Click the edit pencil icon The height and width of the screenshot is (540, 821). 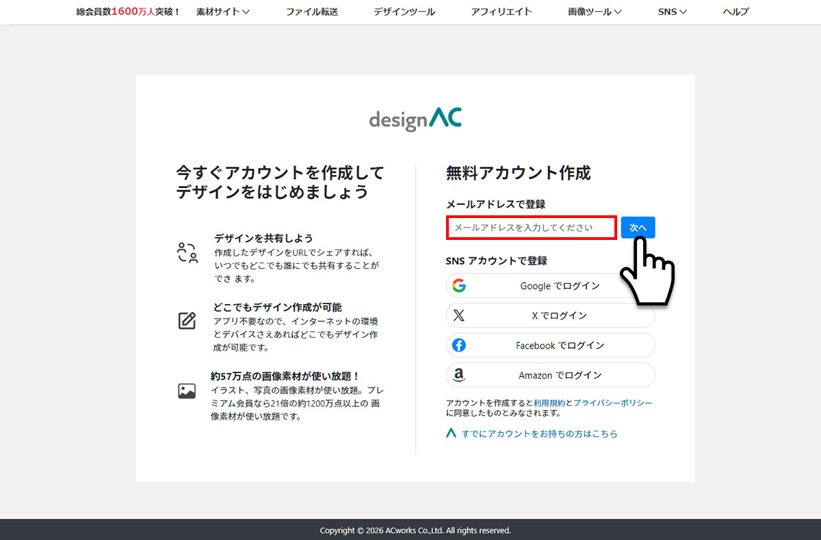point(187,321)
